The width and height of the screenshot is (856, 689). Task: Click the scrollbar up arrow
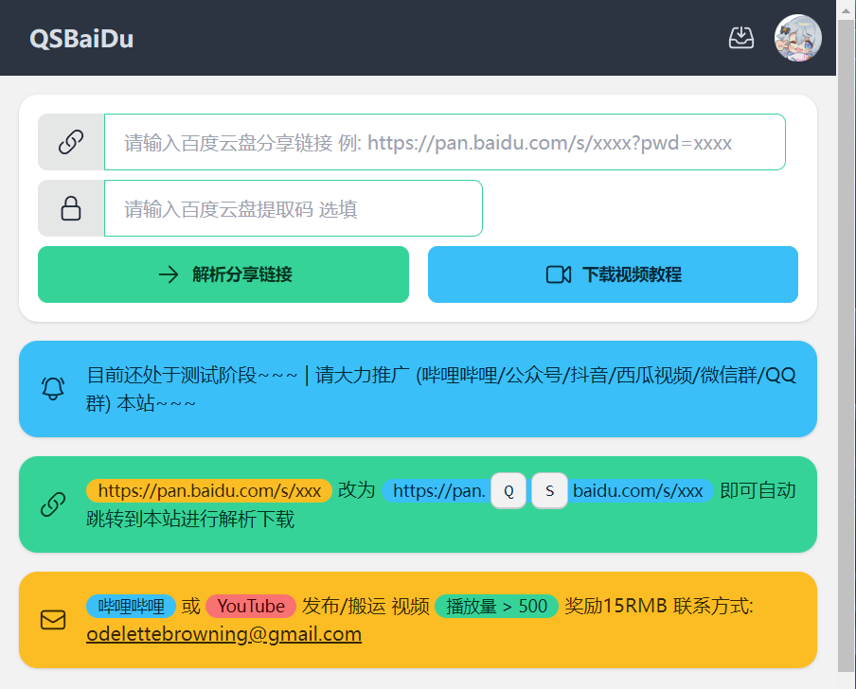[847, 9]
